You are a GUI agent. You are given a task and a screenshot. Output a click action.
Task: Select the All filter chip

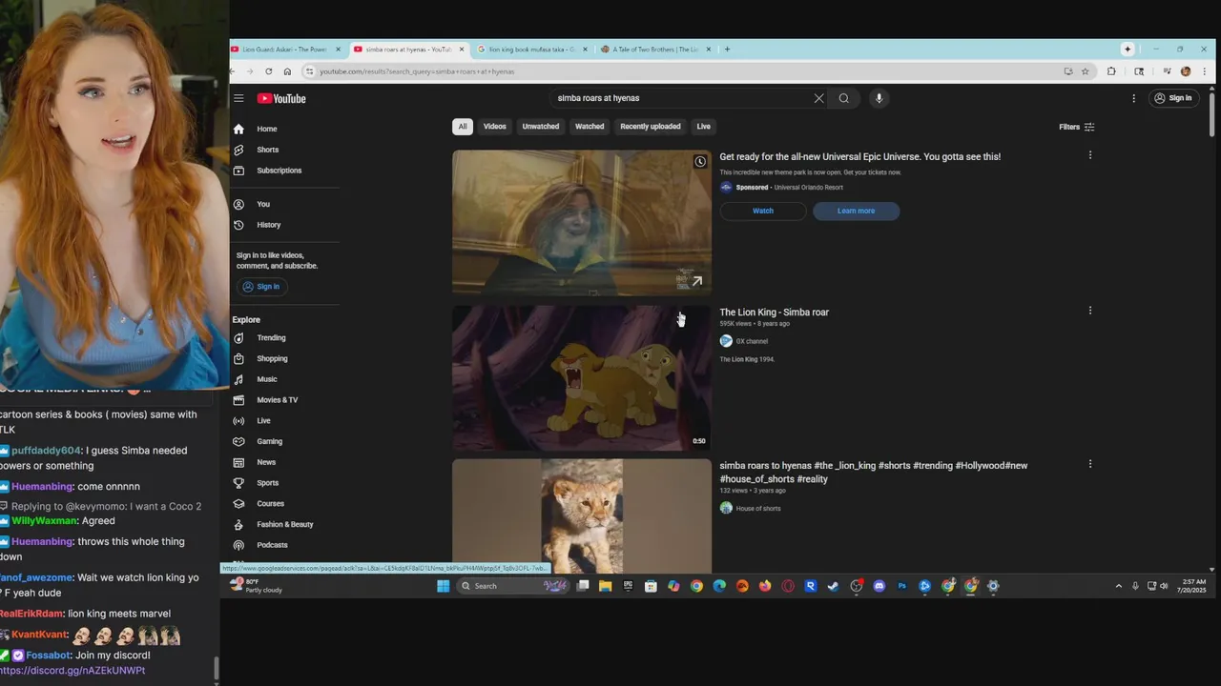[463, 127]
